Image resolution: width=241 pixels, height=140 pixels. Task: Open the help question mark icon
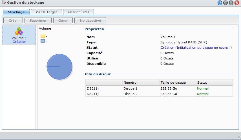220,3
